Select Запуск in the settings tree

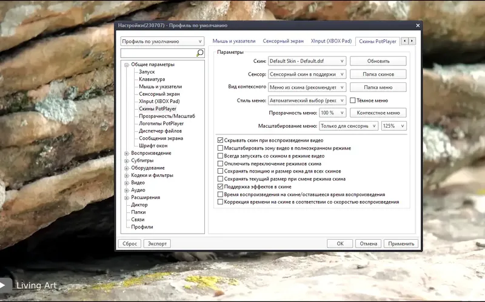pos(147,71)
